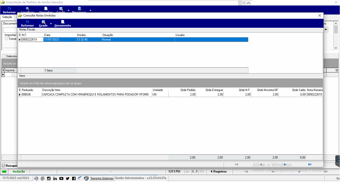340x182 pixels.
Task: Click scroll up arrow in background Seleção panel
Action: point(336,23)
